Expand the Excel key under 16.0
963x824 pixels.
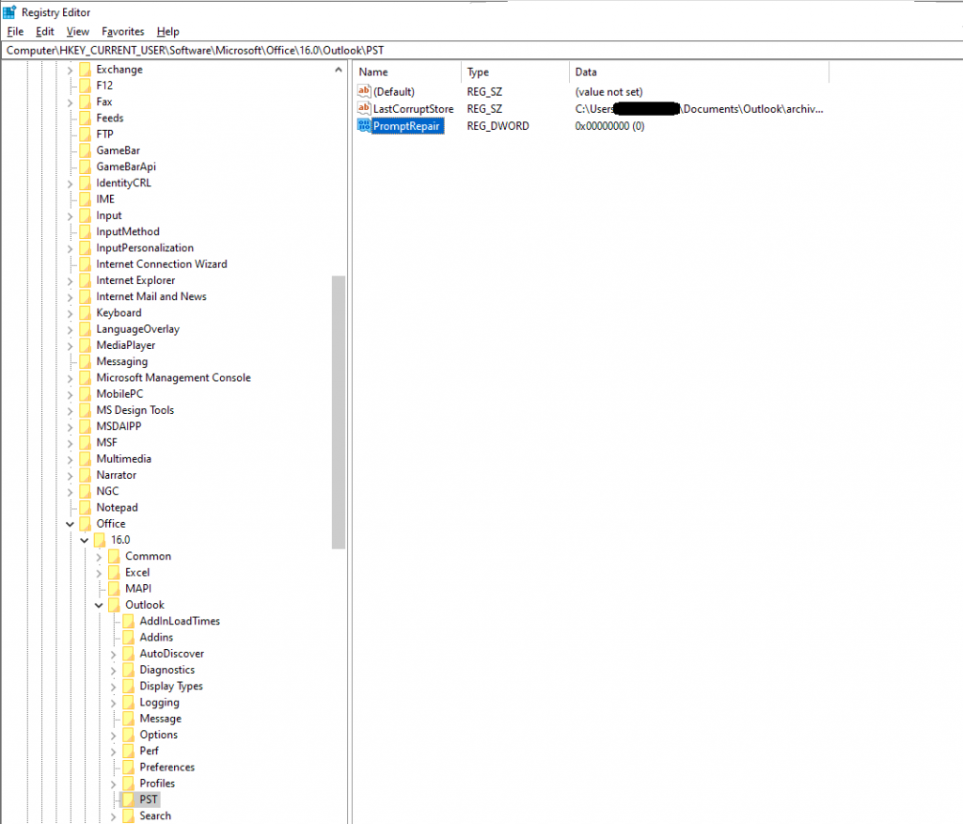tap(98, 573)
